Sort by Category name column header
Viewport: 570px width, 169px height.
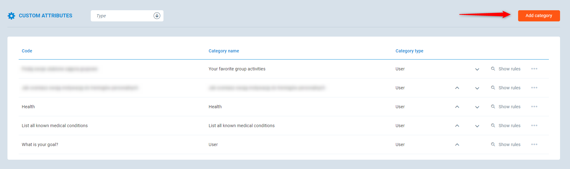pos(224,51)
